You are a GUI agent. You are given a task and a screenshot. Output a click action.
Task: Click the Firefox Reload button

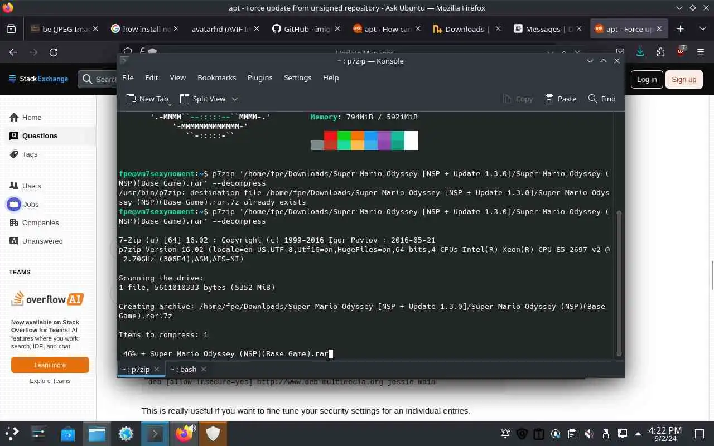(x=54, y=52)
